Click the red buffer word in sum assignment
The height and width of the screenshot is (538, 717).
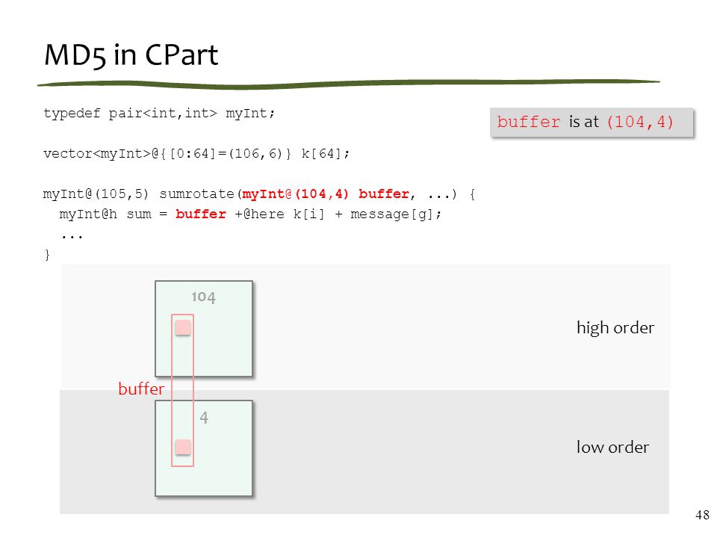coord(201,214)
